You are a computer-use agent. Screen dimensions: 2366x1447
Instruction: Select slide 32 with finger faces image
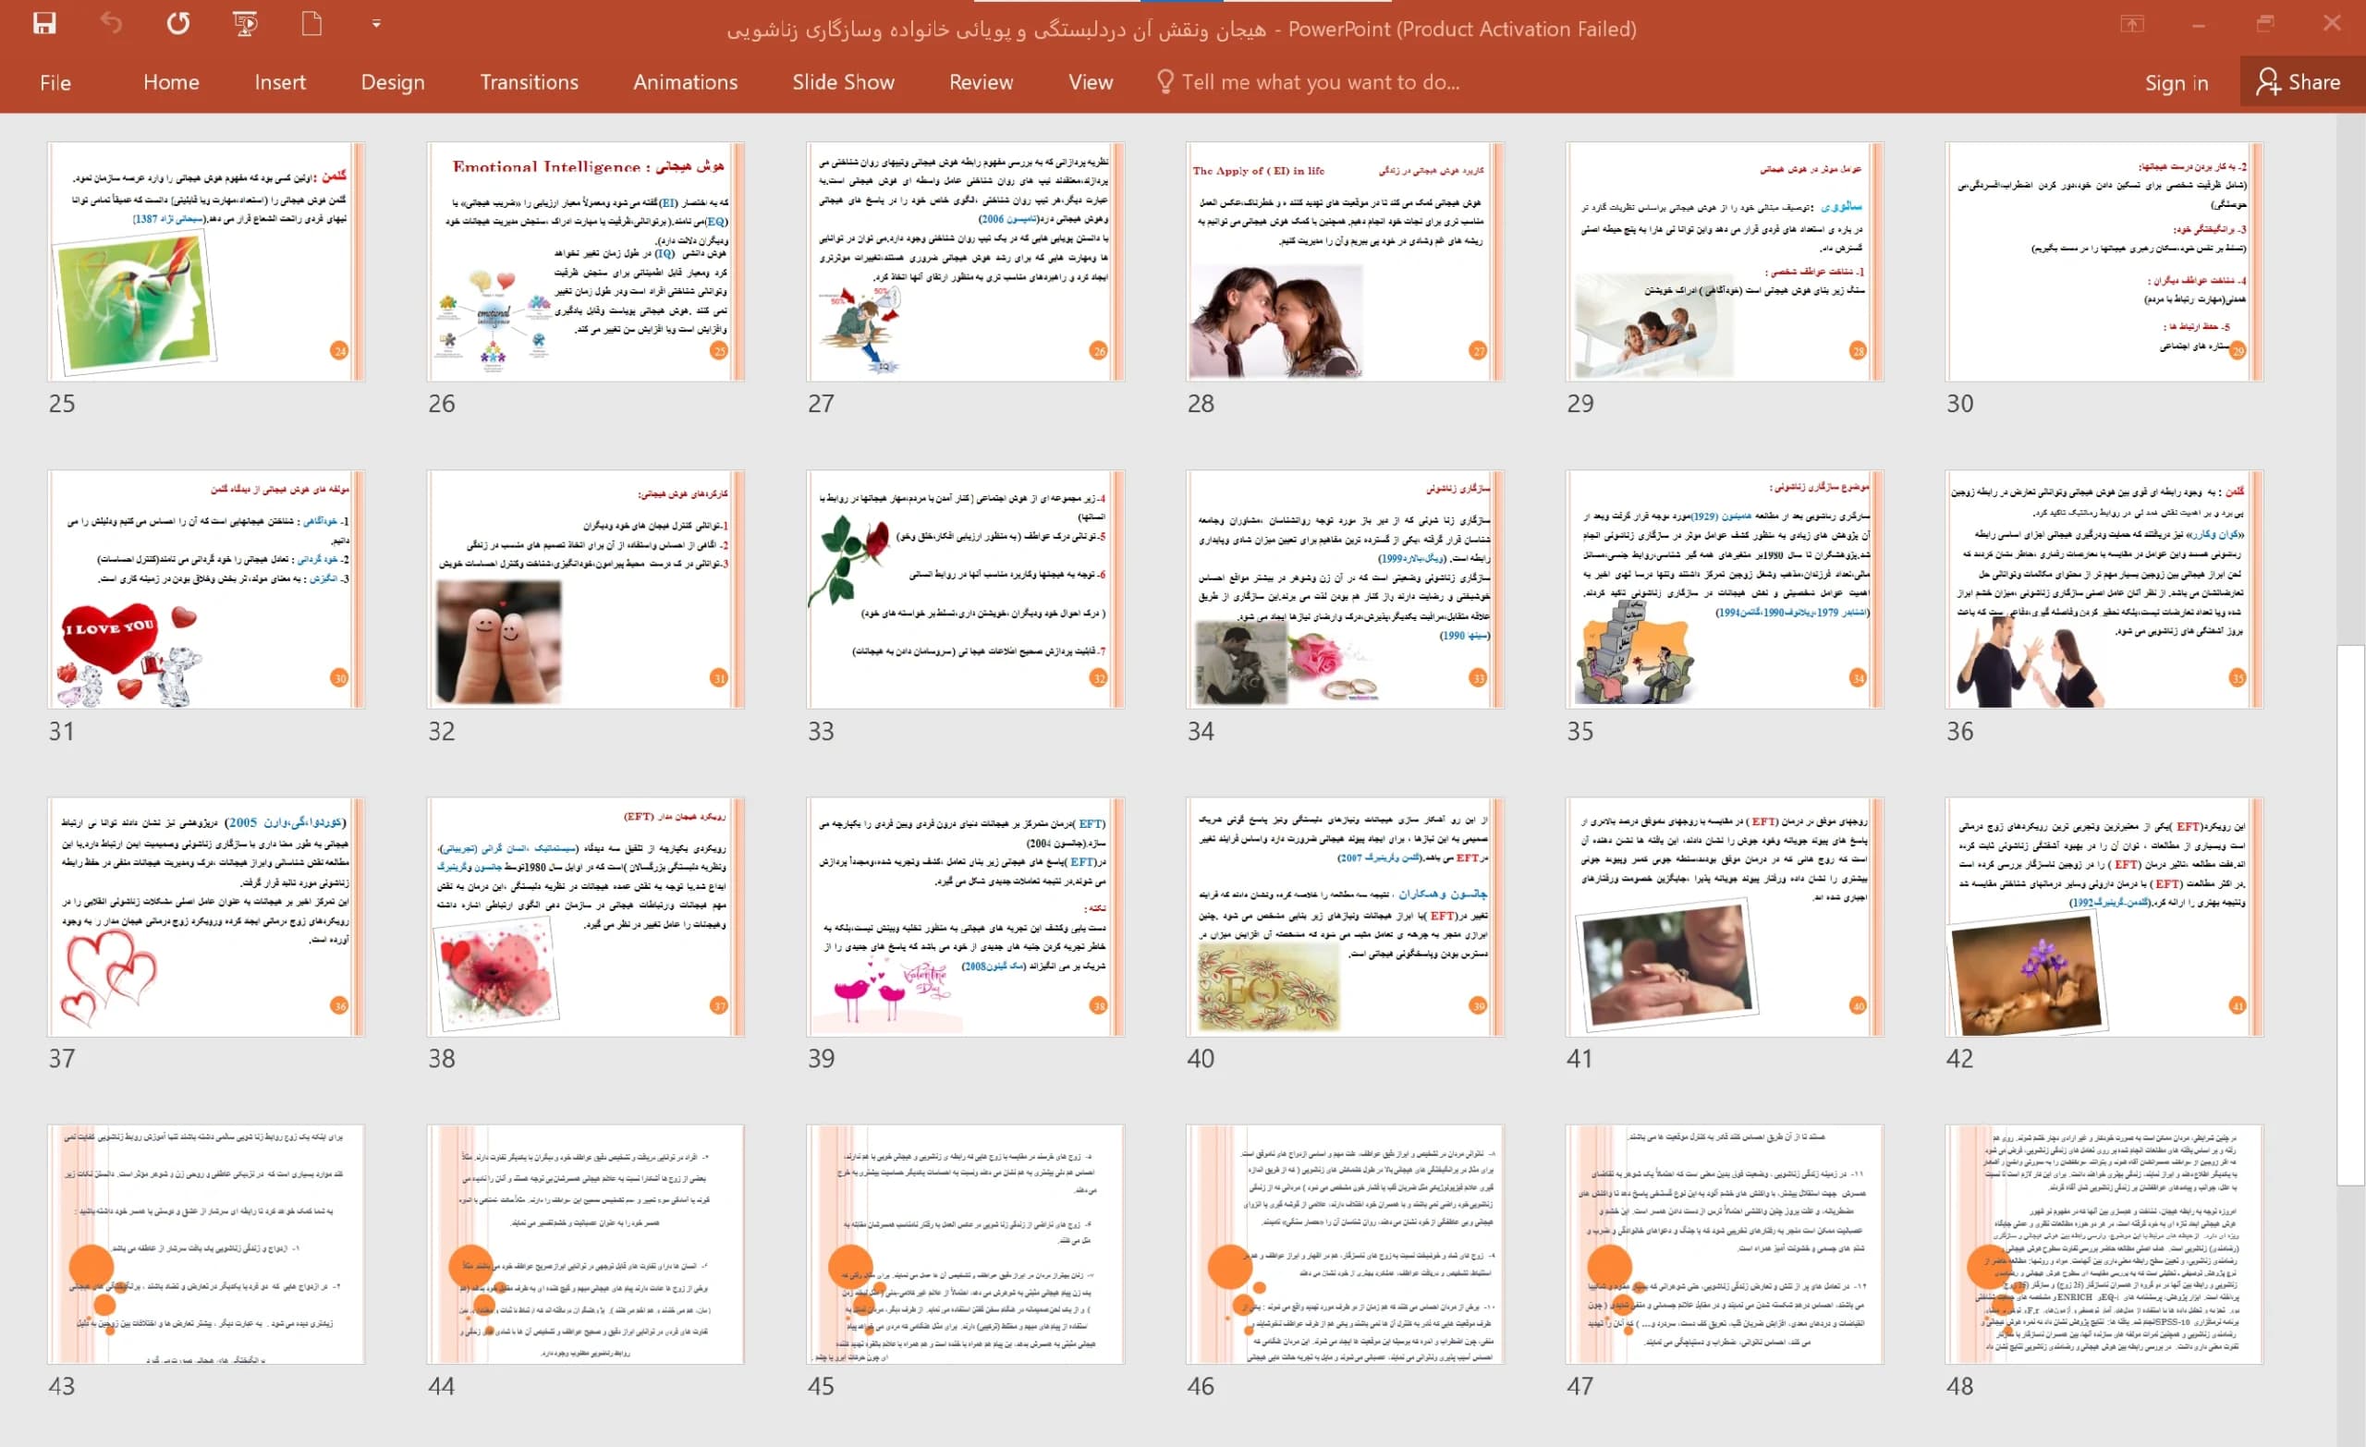(586, 589)
